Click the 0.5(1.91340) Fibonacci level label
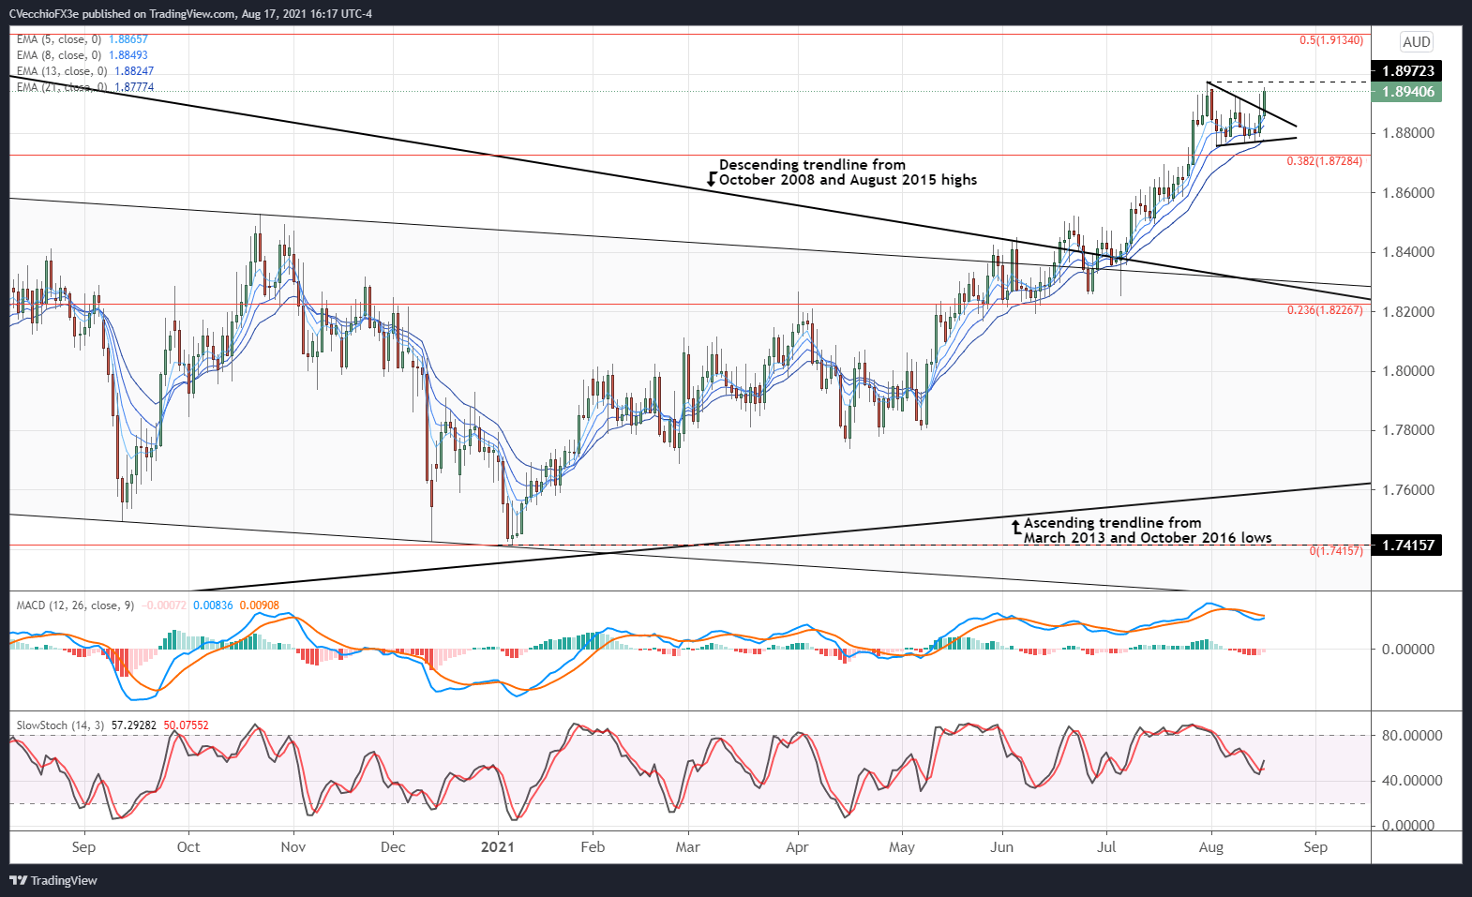Image resolution: width=1472 pixels, height=897 pixels. coord(1331,40)
